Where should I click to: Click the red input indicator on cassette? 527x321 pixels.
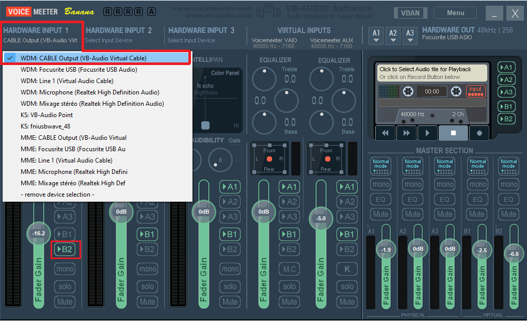[x=475, y=91]
